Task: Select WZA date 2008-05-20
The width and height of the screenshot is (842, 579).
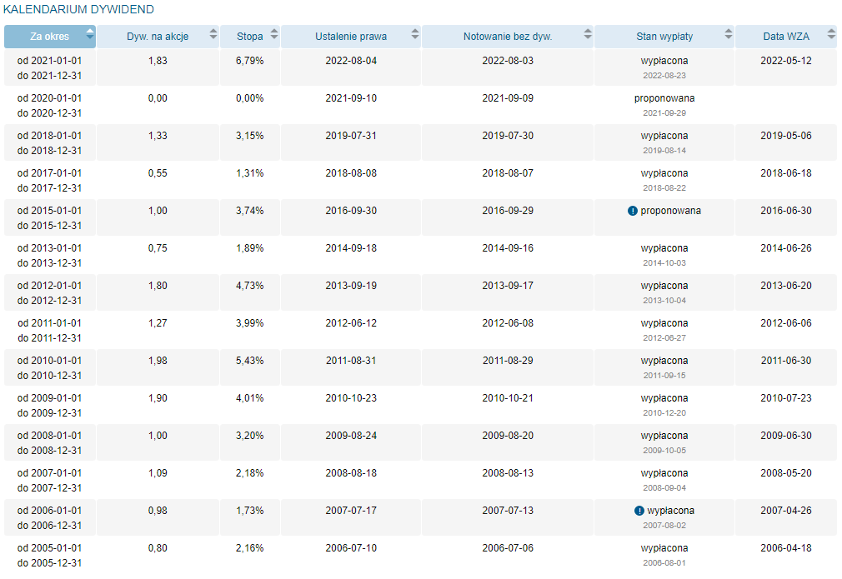Action: [x=785, y=474]
